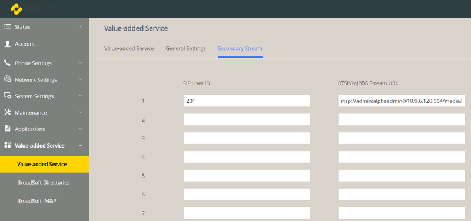Image resolution: width=471 pixels, height=221 pixels.
Task: Click row number 1 label
Action: 143,101
